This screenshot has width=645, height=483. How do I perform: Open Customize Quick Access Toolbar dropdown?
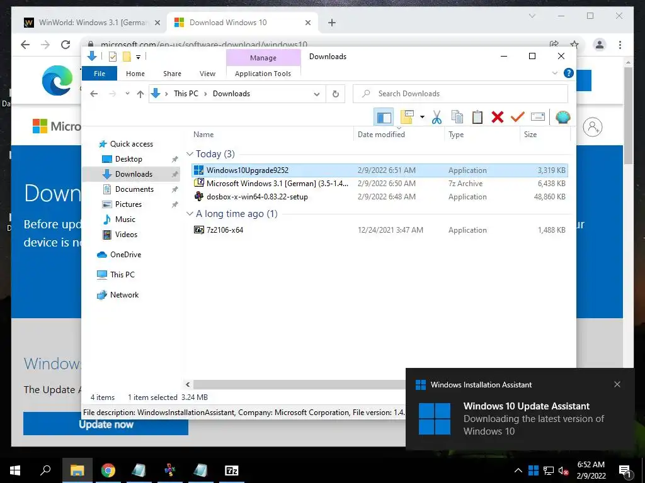pyautogui.click(x=138, y=57)
